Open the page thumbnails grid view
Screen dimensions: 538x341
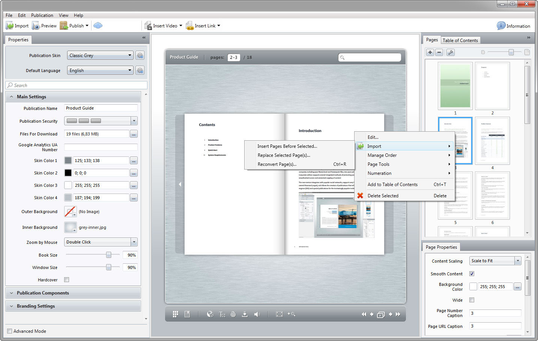(175, 314)
